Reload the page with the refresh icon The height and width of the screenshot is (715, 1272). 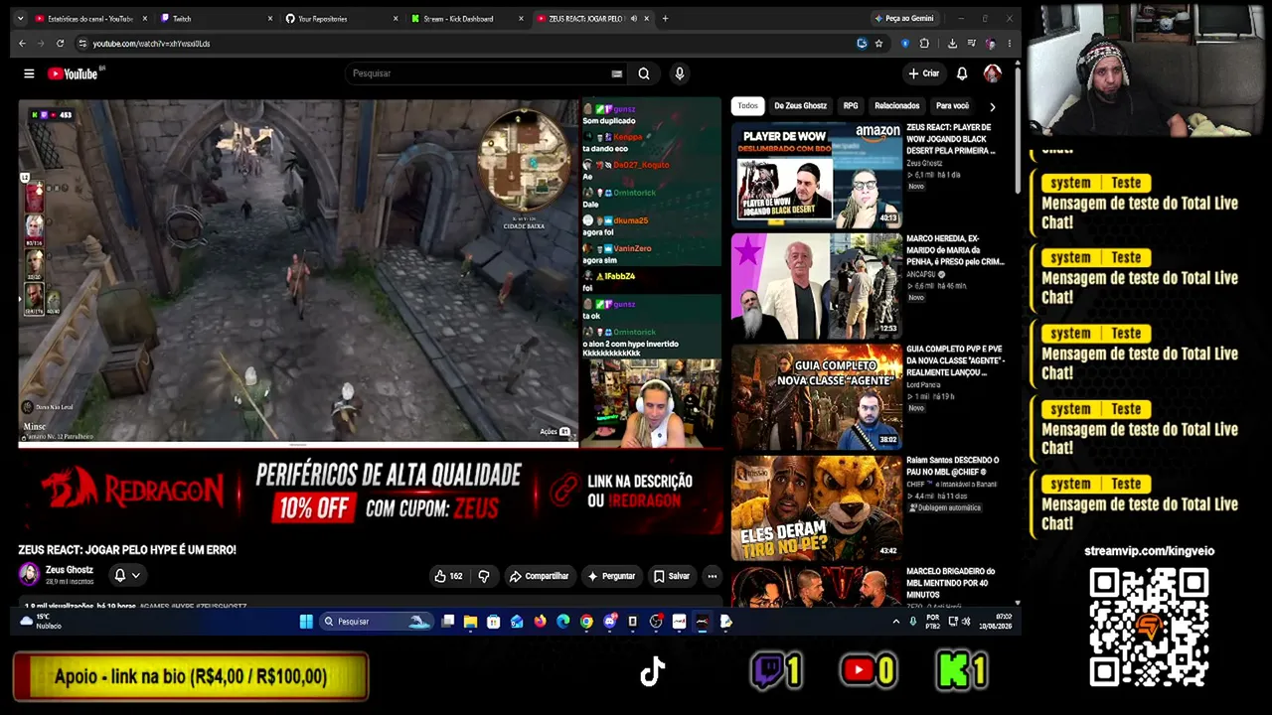point(60,44)
